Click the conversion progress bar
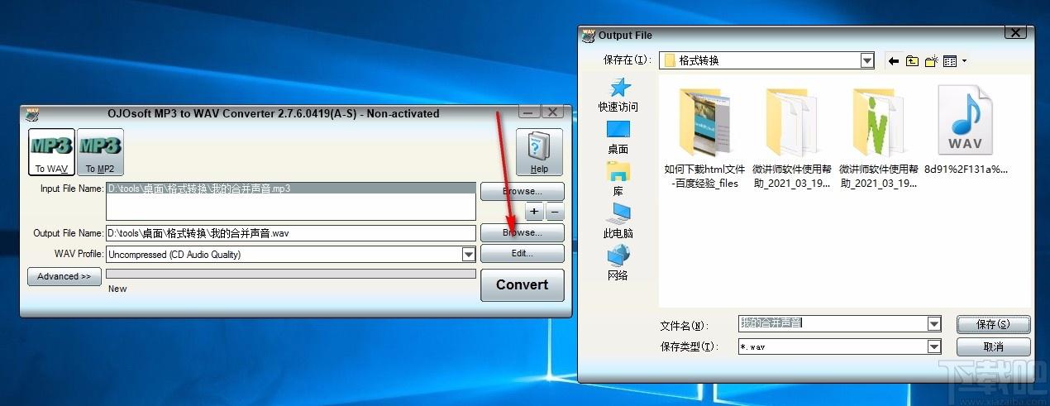Image resolution: width=1050 pixels, height=406 pixels. [x=291, y=274]
